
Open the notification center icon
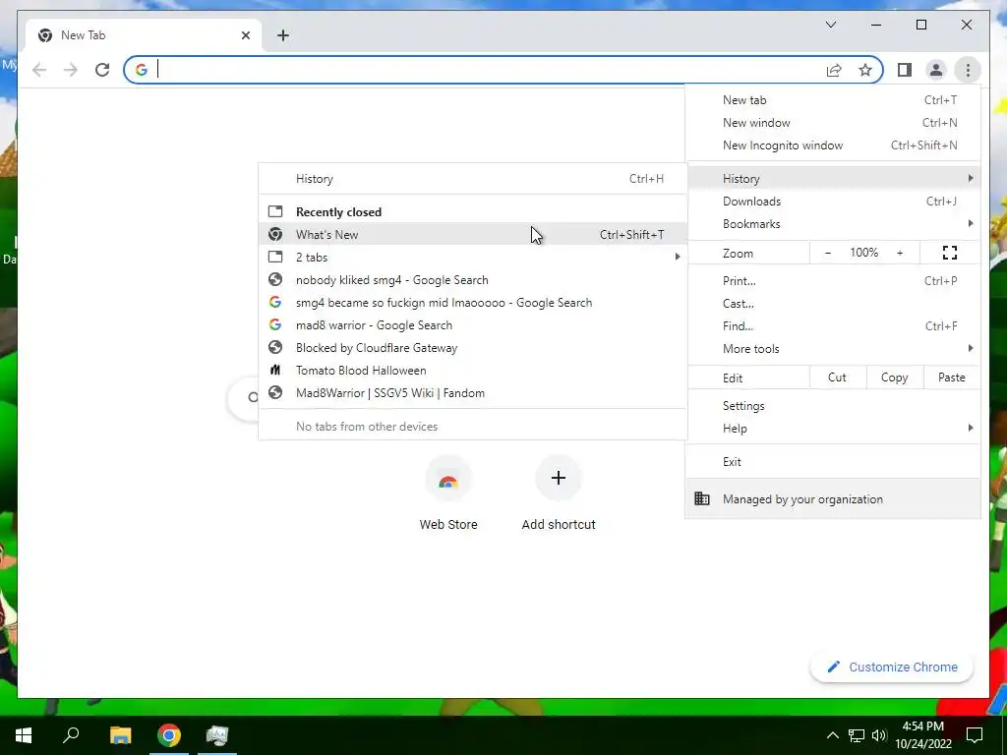click(x=975, y=735)
